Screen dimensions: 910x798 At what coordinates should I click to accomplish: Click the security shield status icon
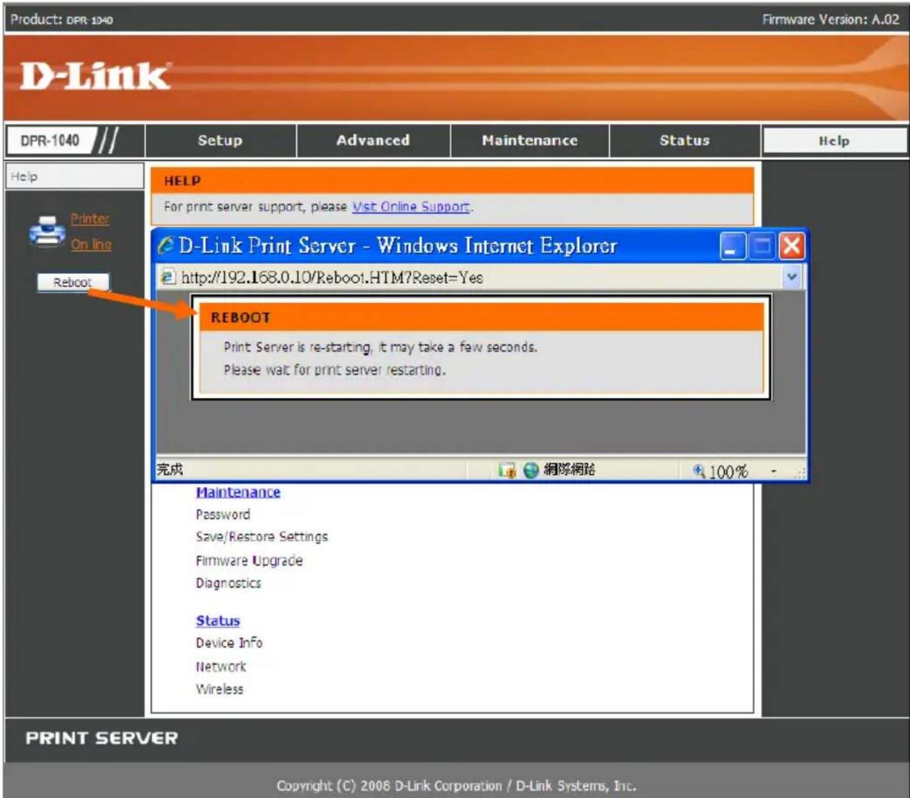pyautogui.click(x=507, y=470)
